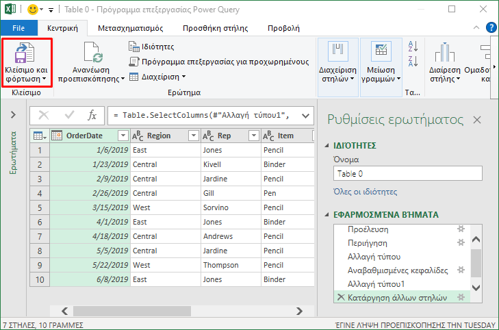Viewport: 499px width, 330px height.
Task: Open gear for Αναβαθμισμένες κεφαλίδες step
Action: [461, 270]
